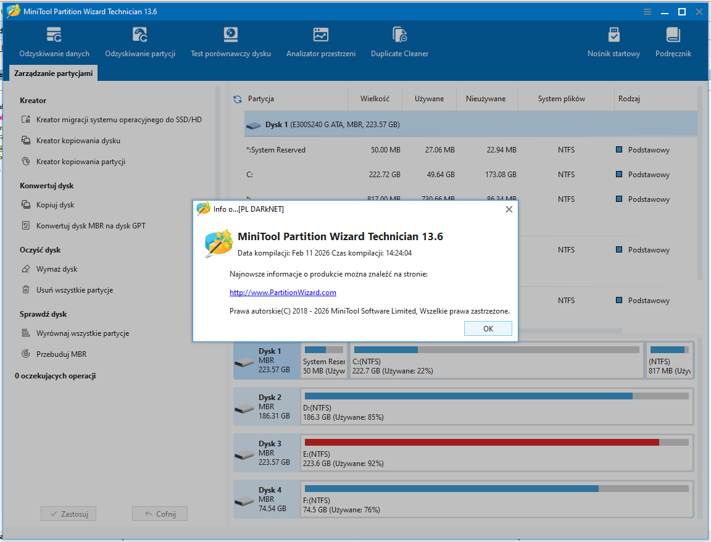This screenshot has width=711, height=542.
Task: Click the Kreator kopiowania partycji icon
Action: click(x=26, y=162)
